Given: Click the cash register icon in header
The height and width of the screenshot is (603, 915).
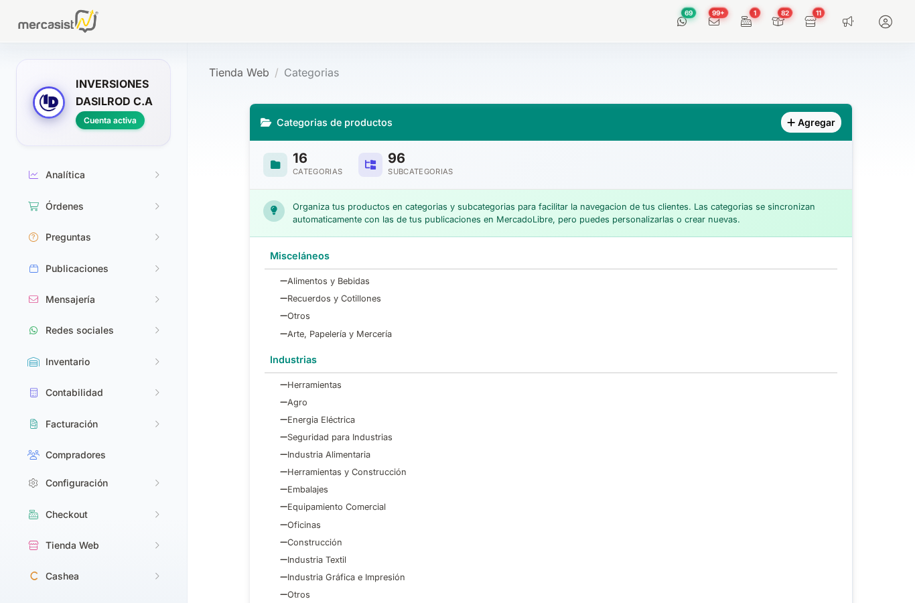Looking at the screenshot, I should [x=746, y=21].
